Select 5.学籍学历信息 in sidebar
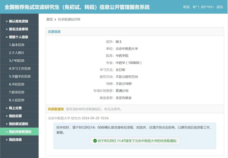The height and width of the screenshot is (158, 228). tap(19, 76)
